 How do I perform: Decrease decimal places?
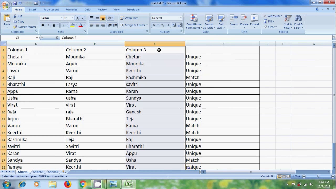180,25
